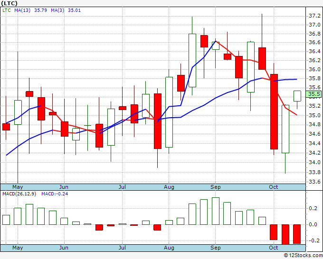Select the Sep marker on the upper timeline
Image resolution: width=323 pixels, height=259 pixels.
click(216, 187)
